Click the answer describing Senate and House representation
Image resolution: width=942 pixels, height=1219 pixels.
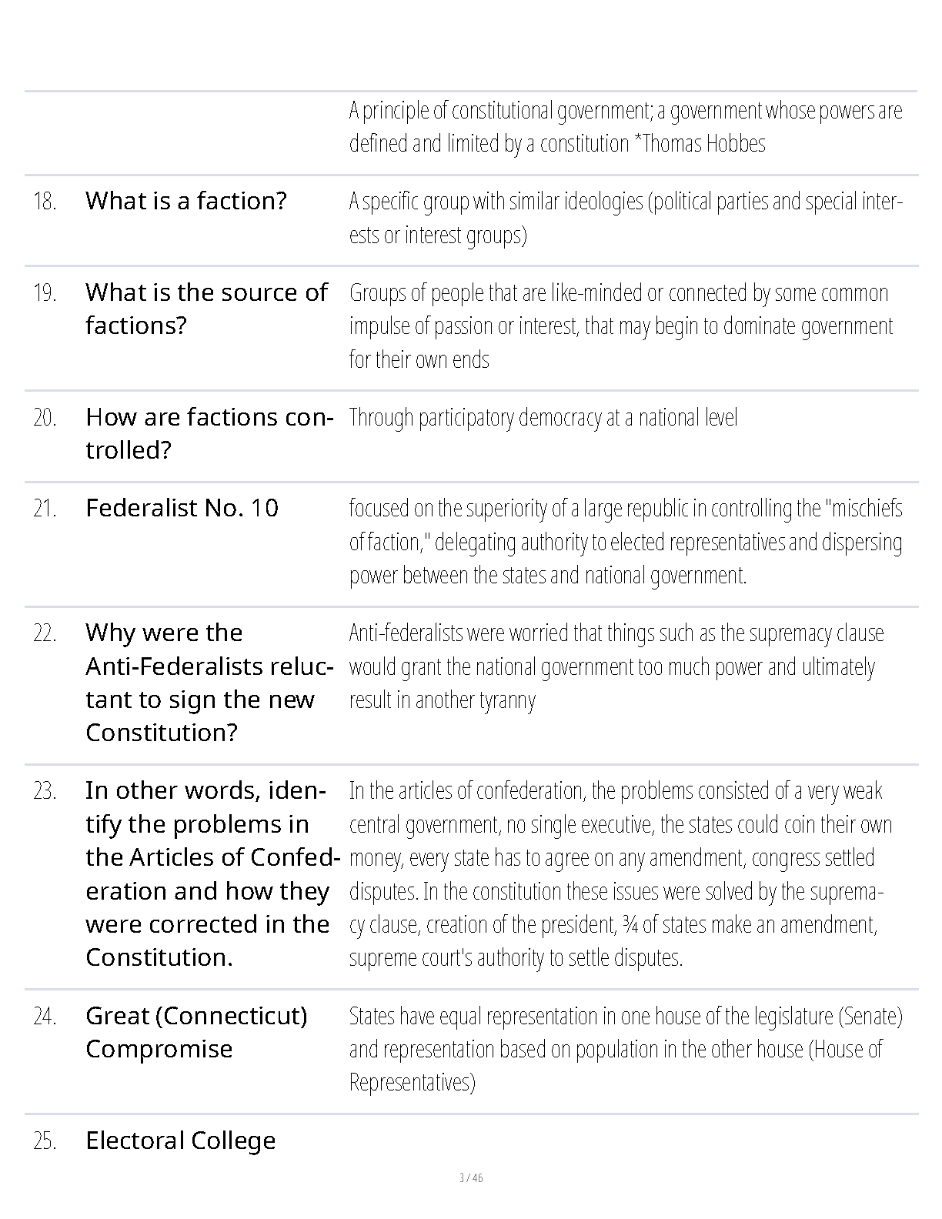[626, 1049]
